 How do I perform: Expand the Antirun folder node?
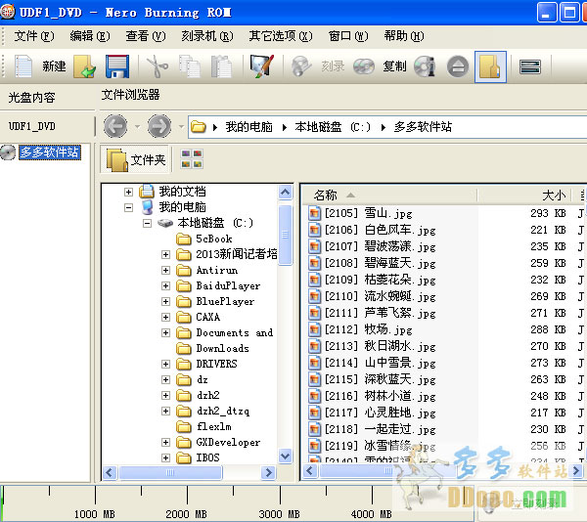point(165,270)
